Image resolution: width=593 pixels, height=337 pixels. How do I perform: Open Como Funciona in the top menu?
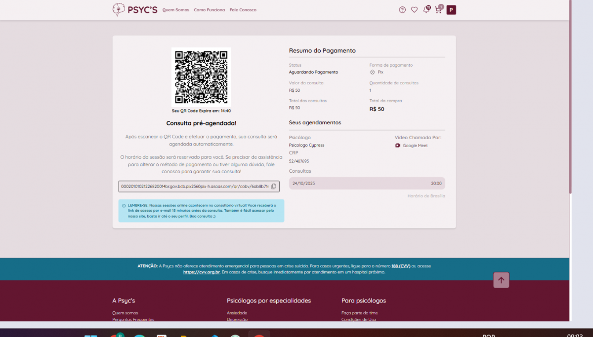tap(209, 10)
